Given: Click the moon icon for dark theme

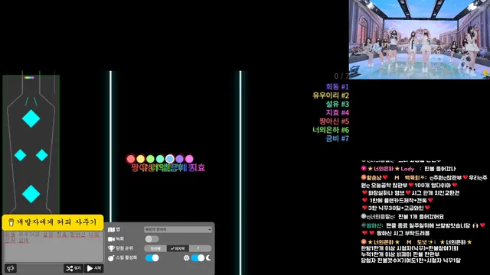Looking at the screenshot, I should click(208, 258).
